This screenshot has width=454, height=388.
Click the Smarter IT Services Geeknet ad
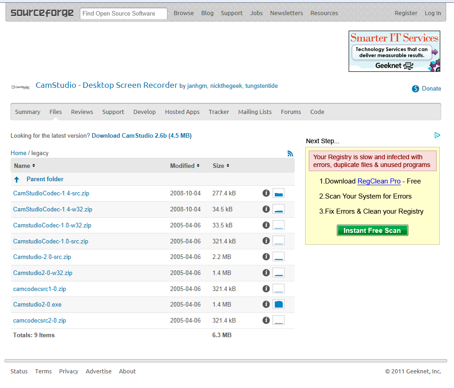(394, 51)
